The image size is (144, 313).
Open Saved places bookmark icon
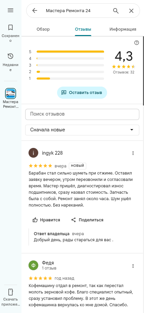coord(10,27)
